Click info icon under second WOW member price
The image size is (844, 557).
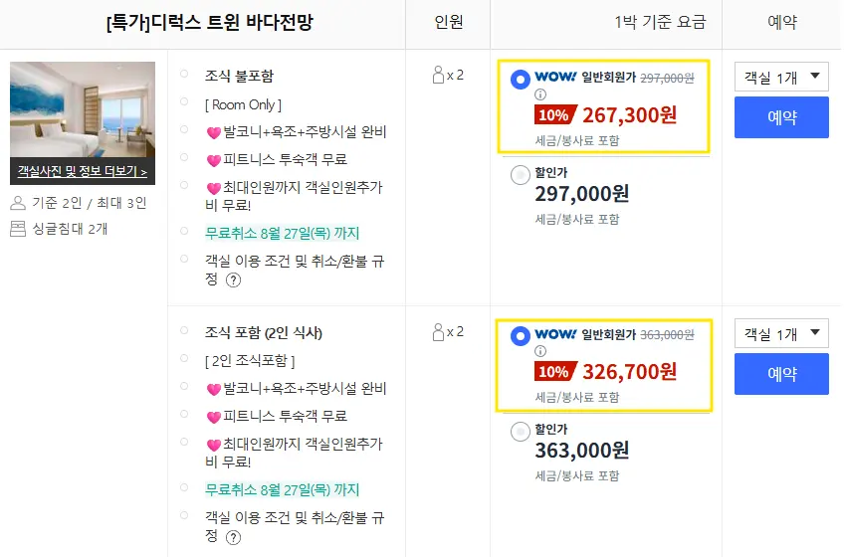point(540,351)
